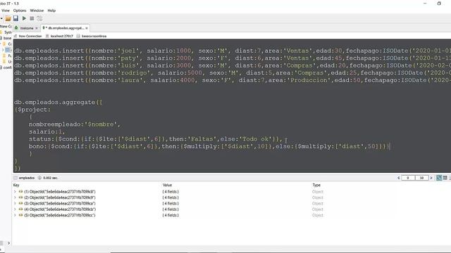
Task: Click the empleados collection label in results bar
Action: pos(27,178)
